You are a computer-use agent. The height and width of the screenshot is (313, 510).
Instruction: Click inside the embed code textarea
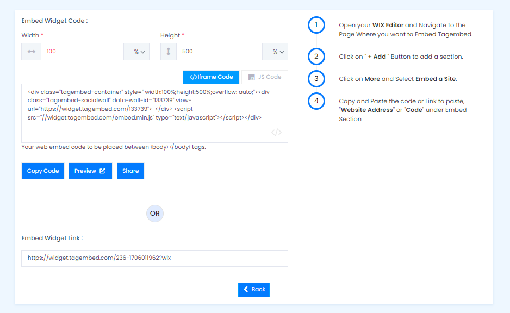click(x=155, y=114)
